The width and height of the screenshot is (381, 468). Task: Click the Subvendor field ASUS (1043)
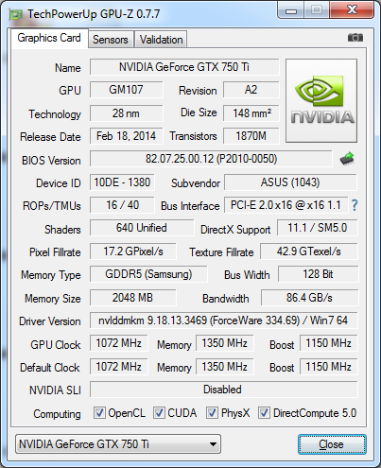(290, 182)
